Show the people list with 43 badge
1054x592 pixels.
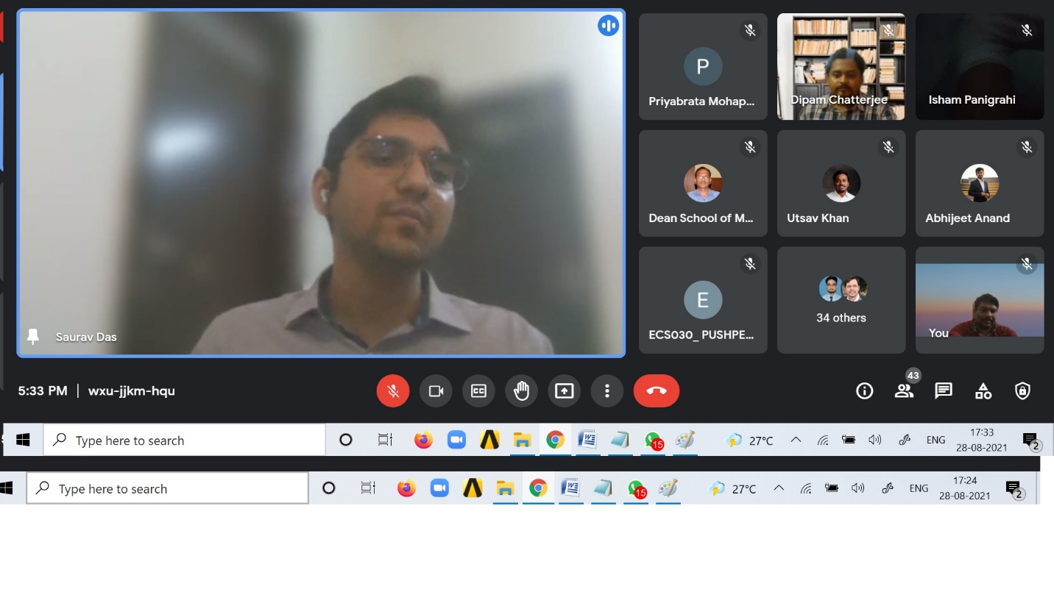pyautogui.click(x=904, y=391)
